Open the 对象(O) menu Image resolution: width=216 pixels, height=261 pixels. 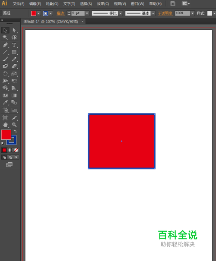[52, 4]
